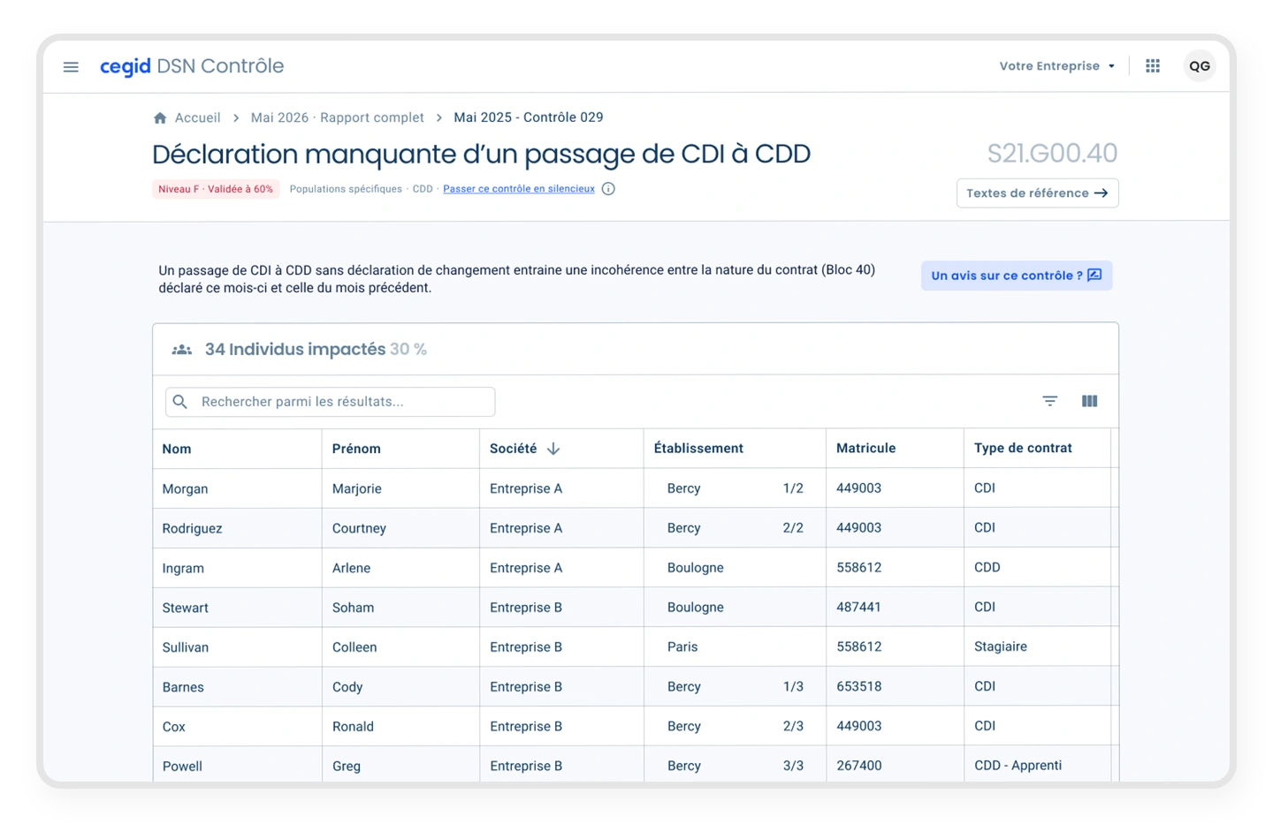This screenshot has height=839, width=1273.
Task: Open the hamburger navigation menu
Action: (72, 67)
